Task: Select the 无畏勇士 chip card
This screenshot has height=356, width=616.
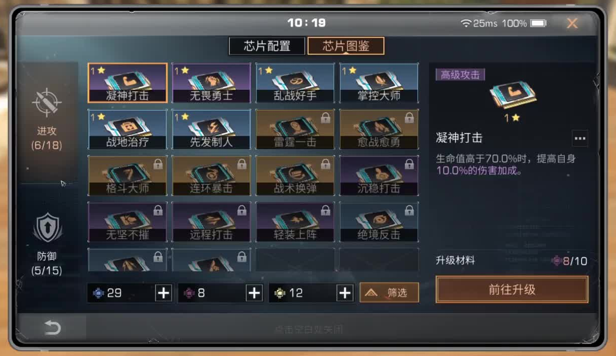Action: (211, 83)
